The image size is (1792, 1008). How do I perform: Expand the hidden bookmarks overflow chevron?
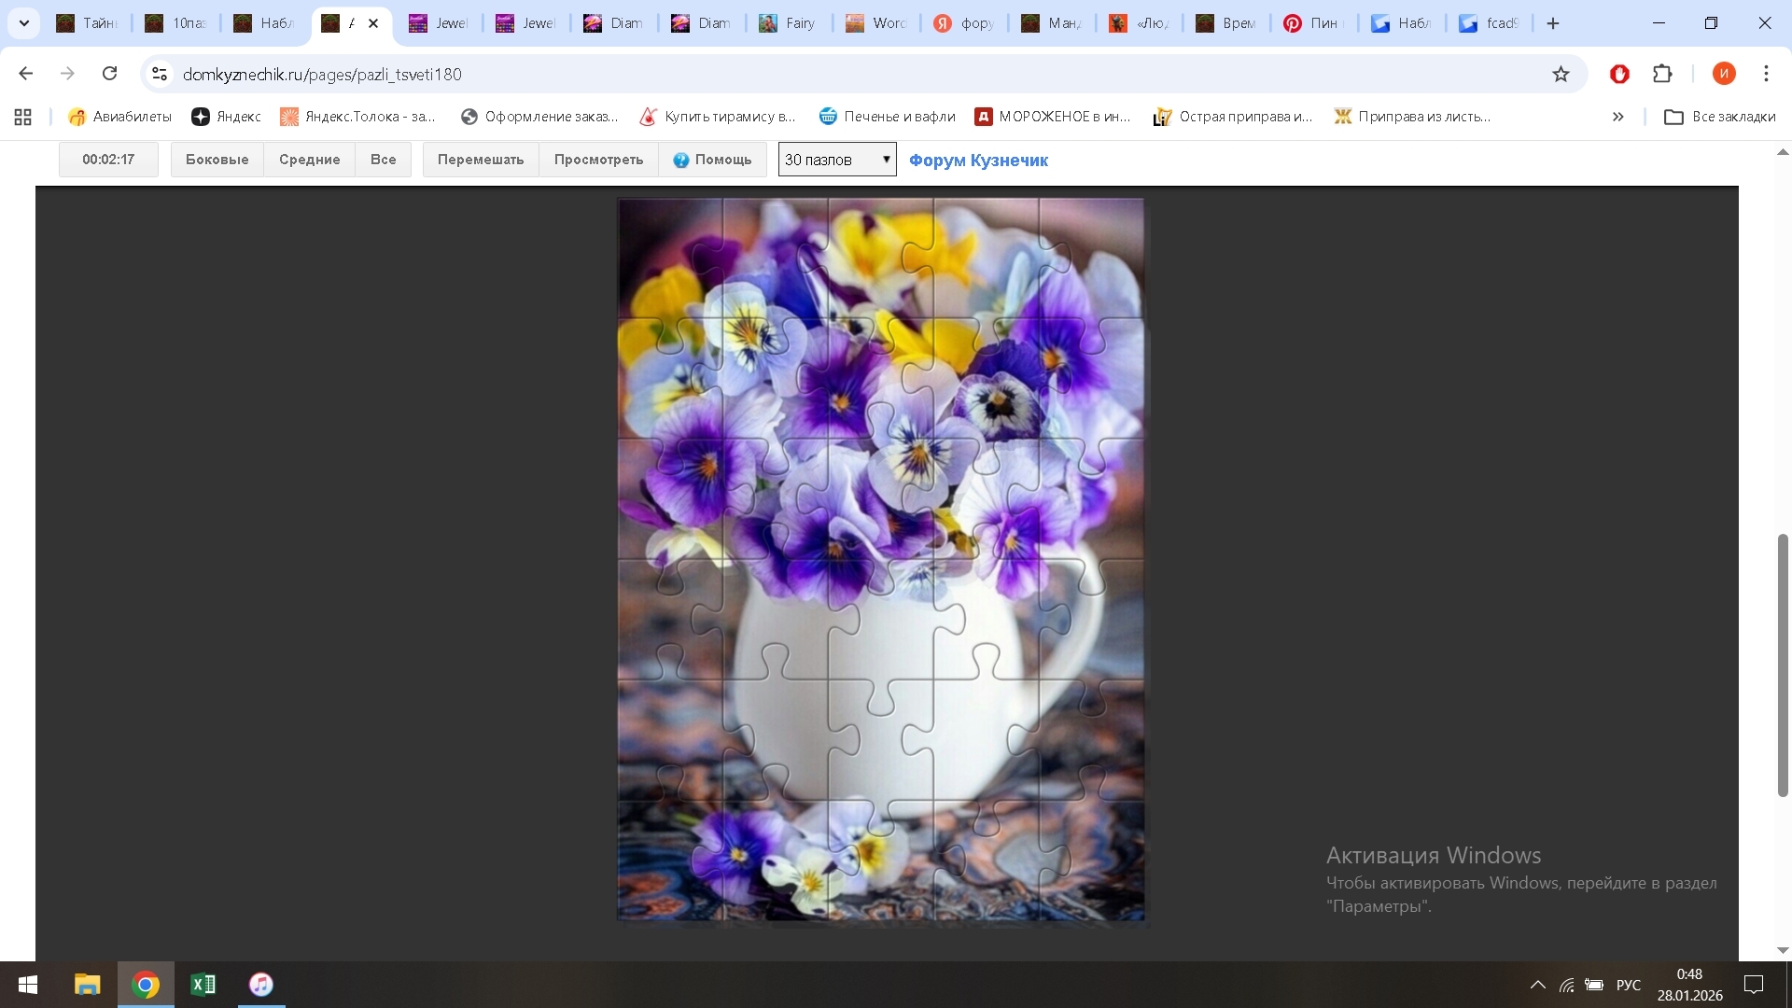coord(1617,117)
